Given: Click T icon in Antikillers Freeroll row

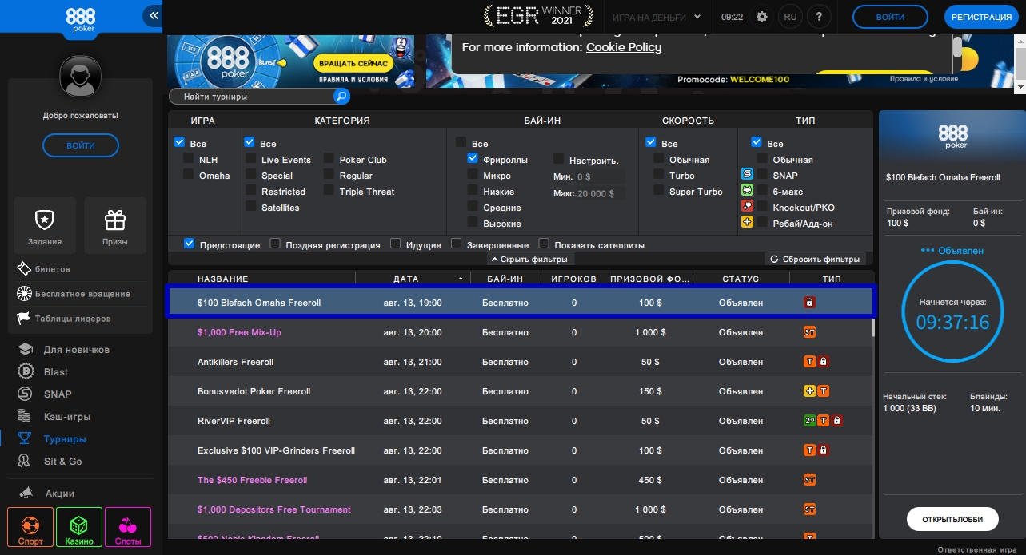Looking at the screenshot, I should tap(809, 362).
